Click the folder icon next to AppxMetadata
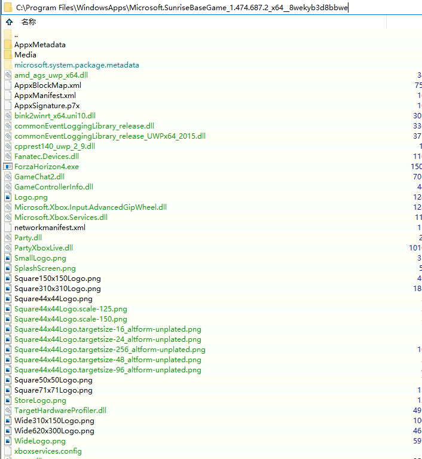The image size is (422, 459). pyautogui.click(x=8, y=44)
